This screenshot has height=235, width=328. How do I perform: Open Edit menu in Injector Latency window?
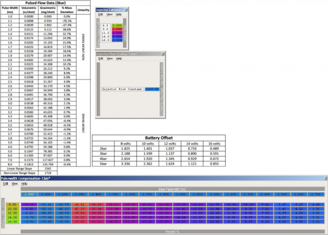coord(99,15)
